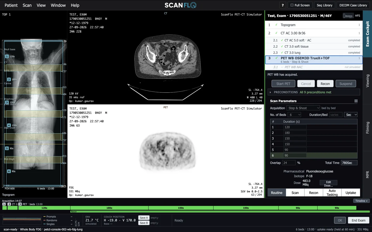Click Save B couch position
This screenshot has width=372, height=232.
144,223
